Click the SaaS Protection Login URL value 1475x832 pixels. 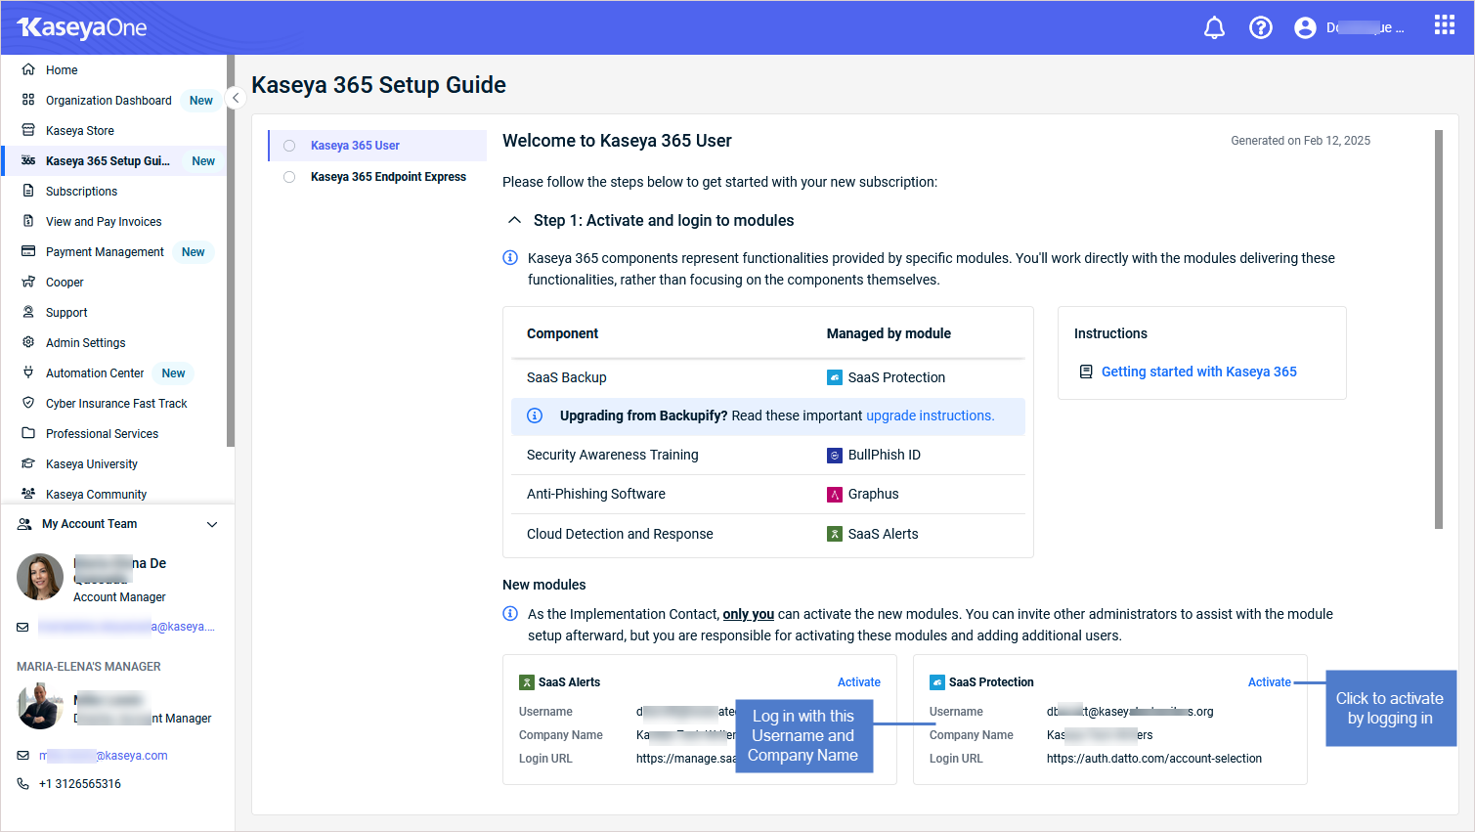click(1154, 759)
